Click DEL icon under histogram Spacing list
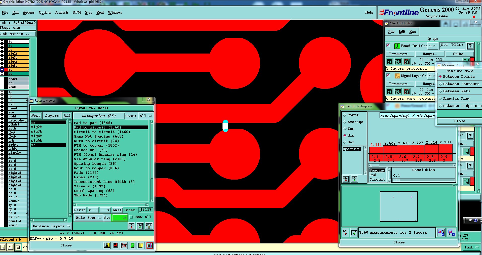Image resolution: width=482 pixels, height=255 pixels. [x=346, y=179]
